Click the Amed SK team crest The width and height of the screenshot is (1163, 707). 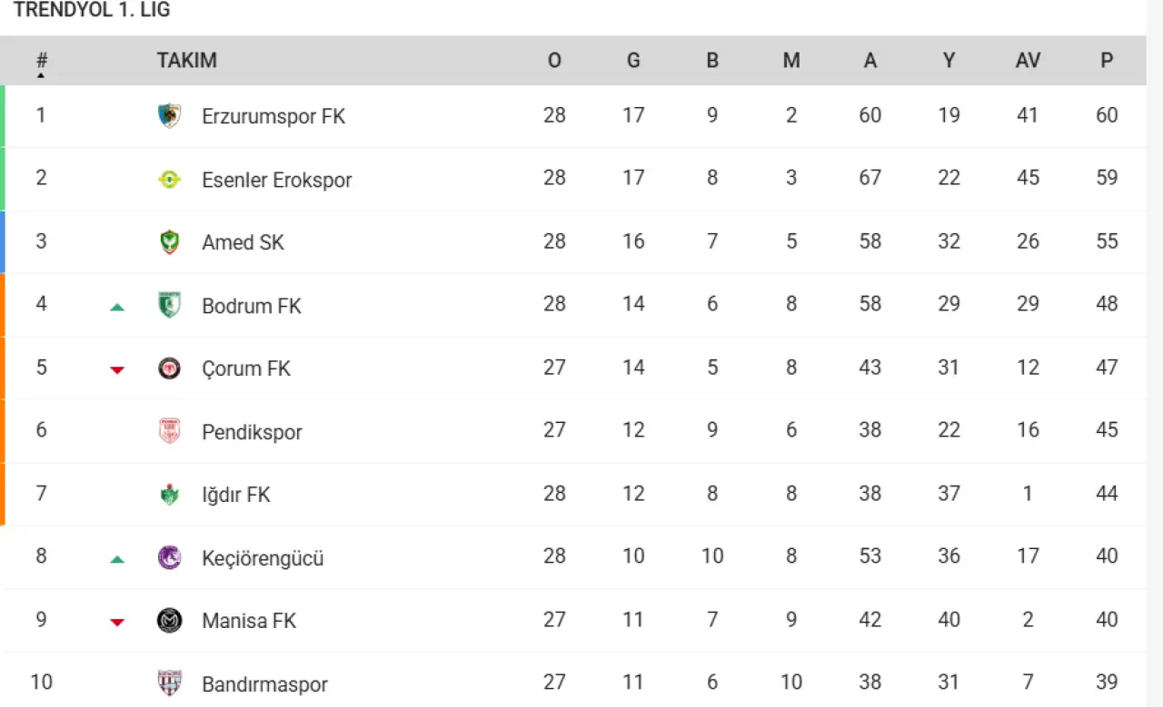pyautogui.click(x=170, y=242)
